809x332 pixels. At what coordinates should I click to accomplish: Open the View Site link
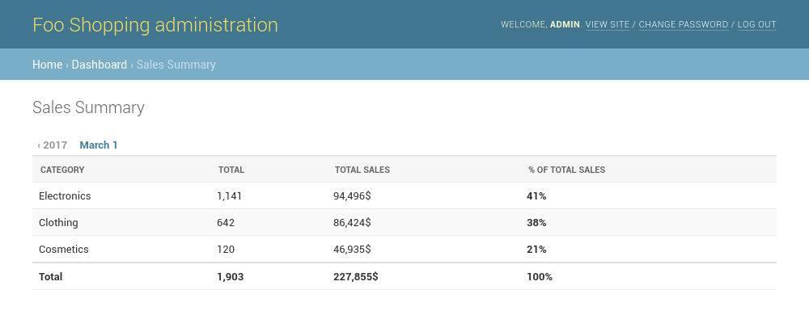(x=607, y=25)
